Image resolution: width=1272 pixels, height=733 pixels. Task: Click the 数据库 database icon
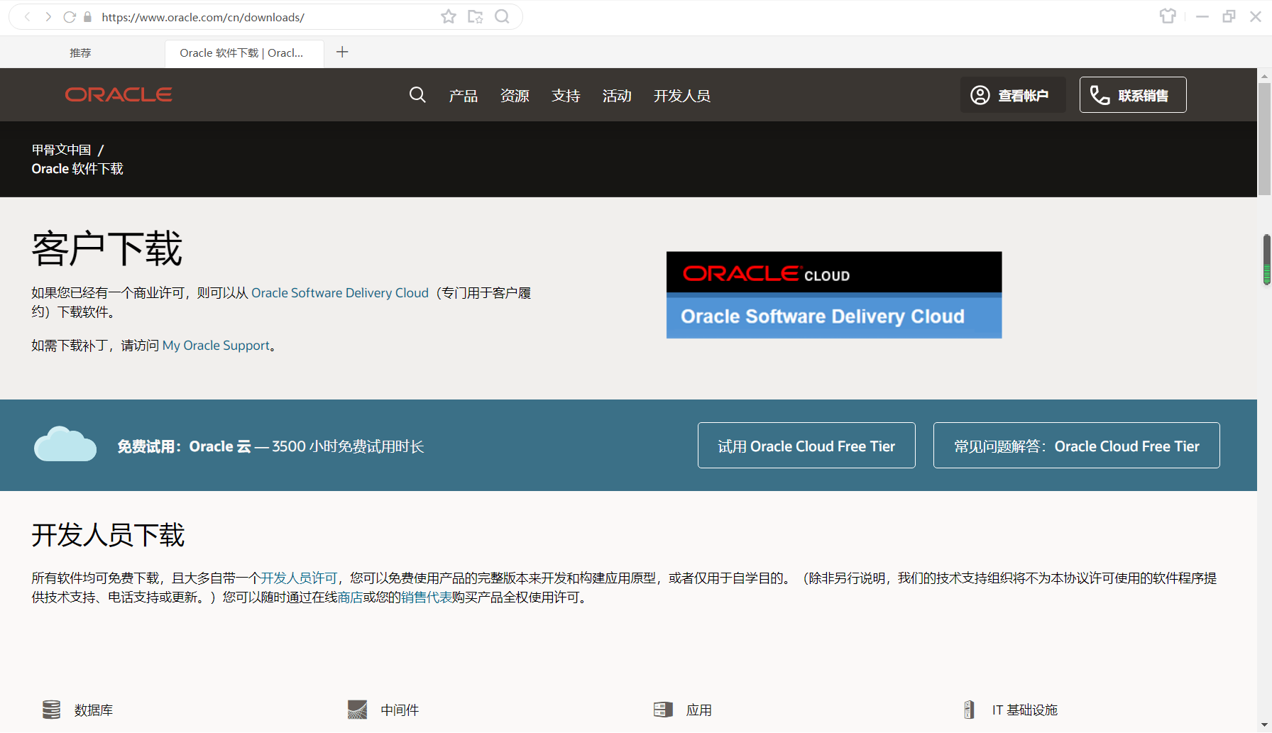51,710
